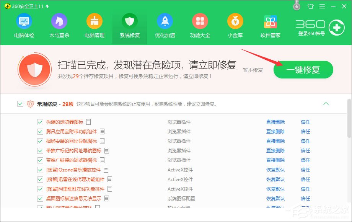Image resolution: width=352 pixels, height=222 pixels.
Task: Collapse the 常规修复 section chevron
Action: coord(326,103)
